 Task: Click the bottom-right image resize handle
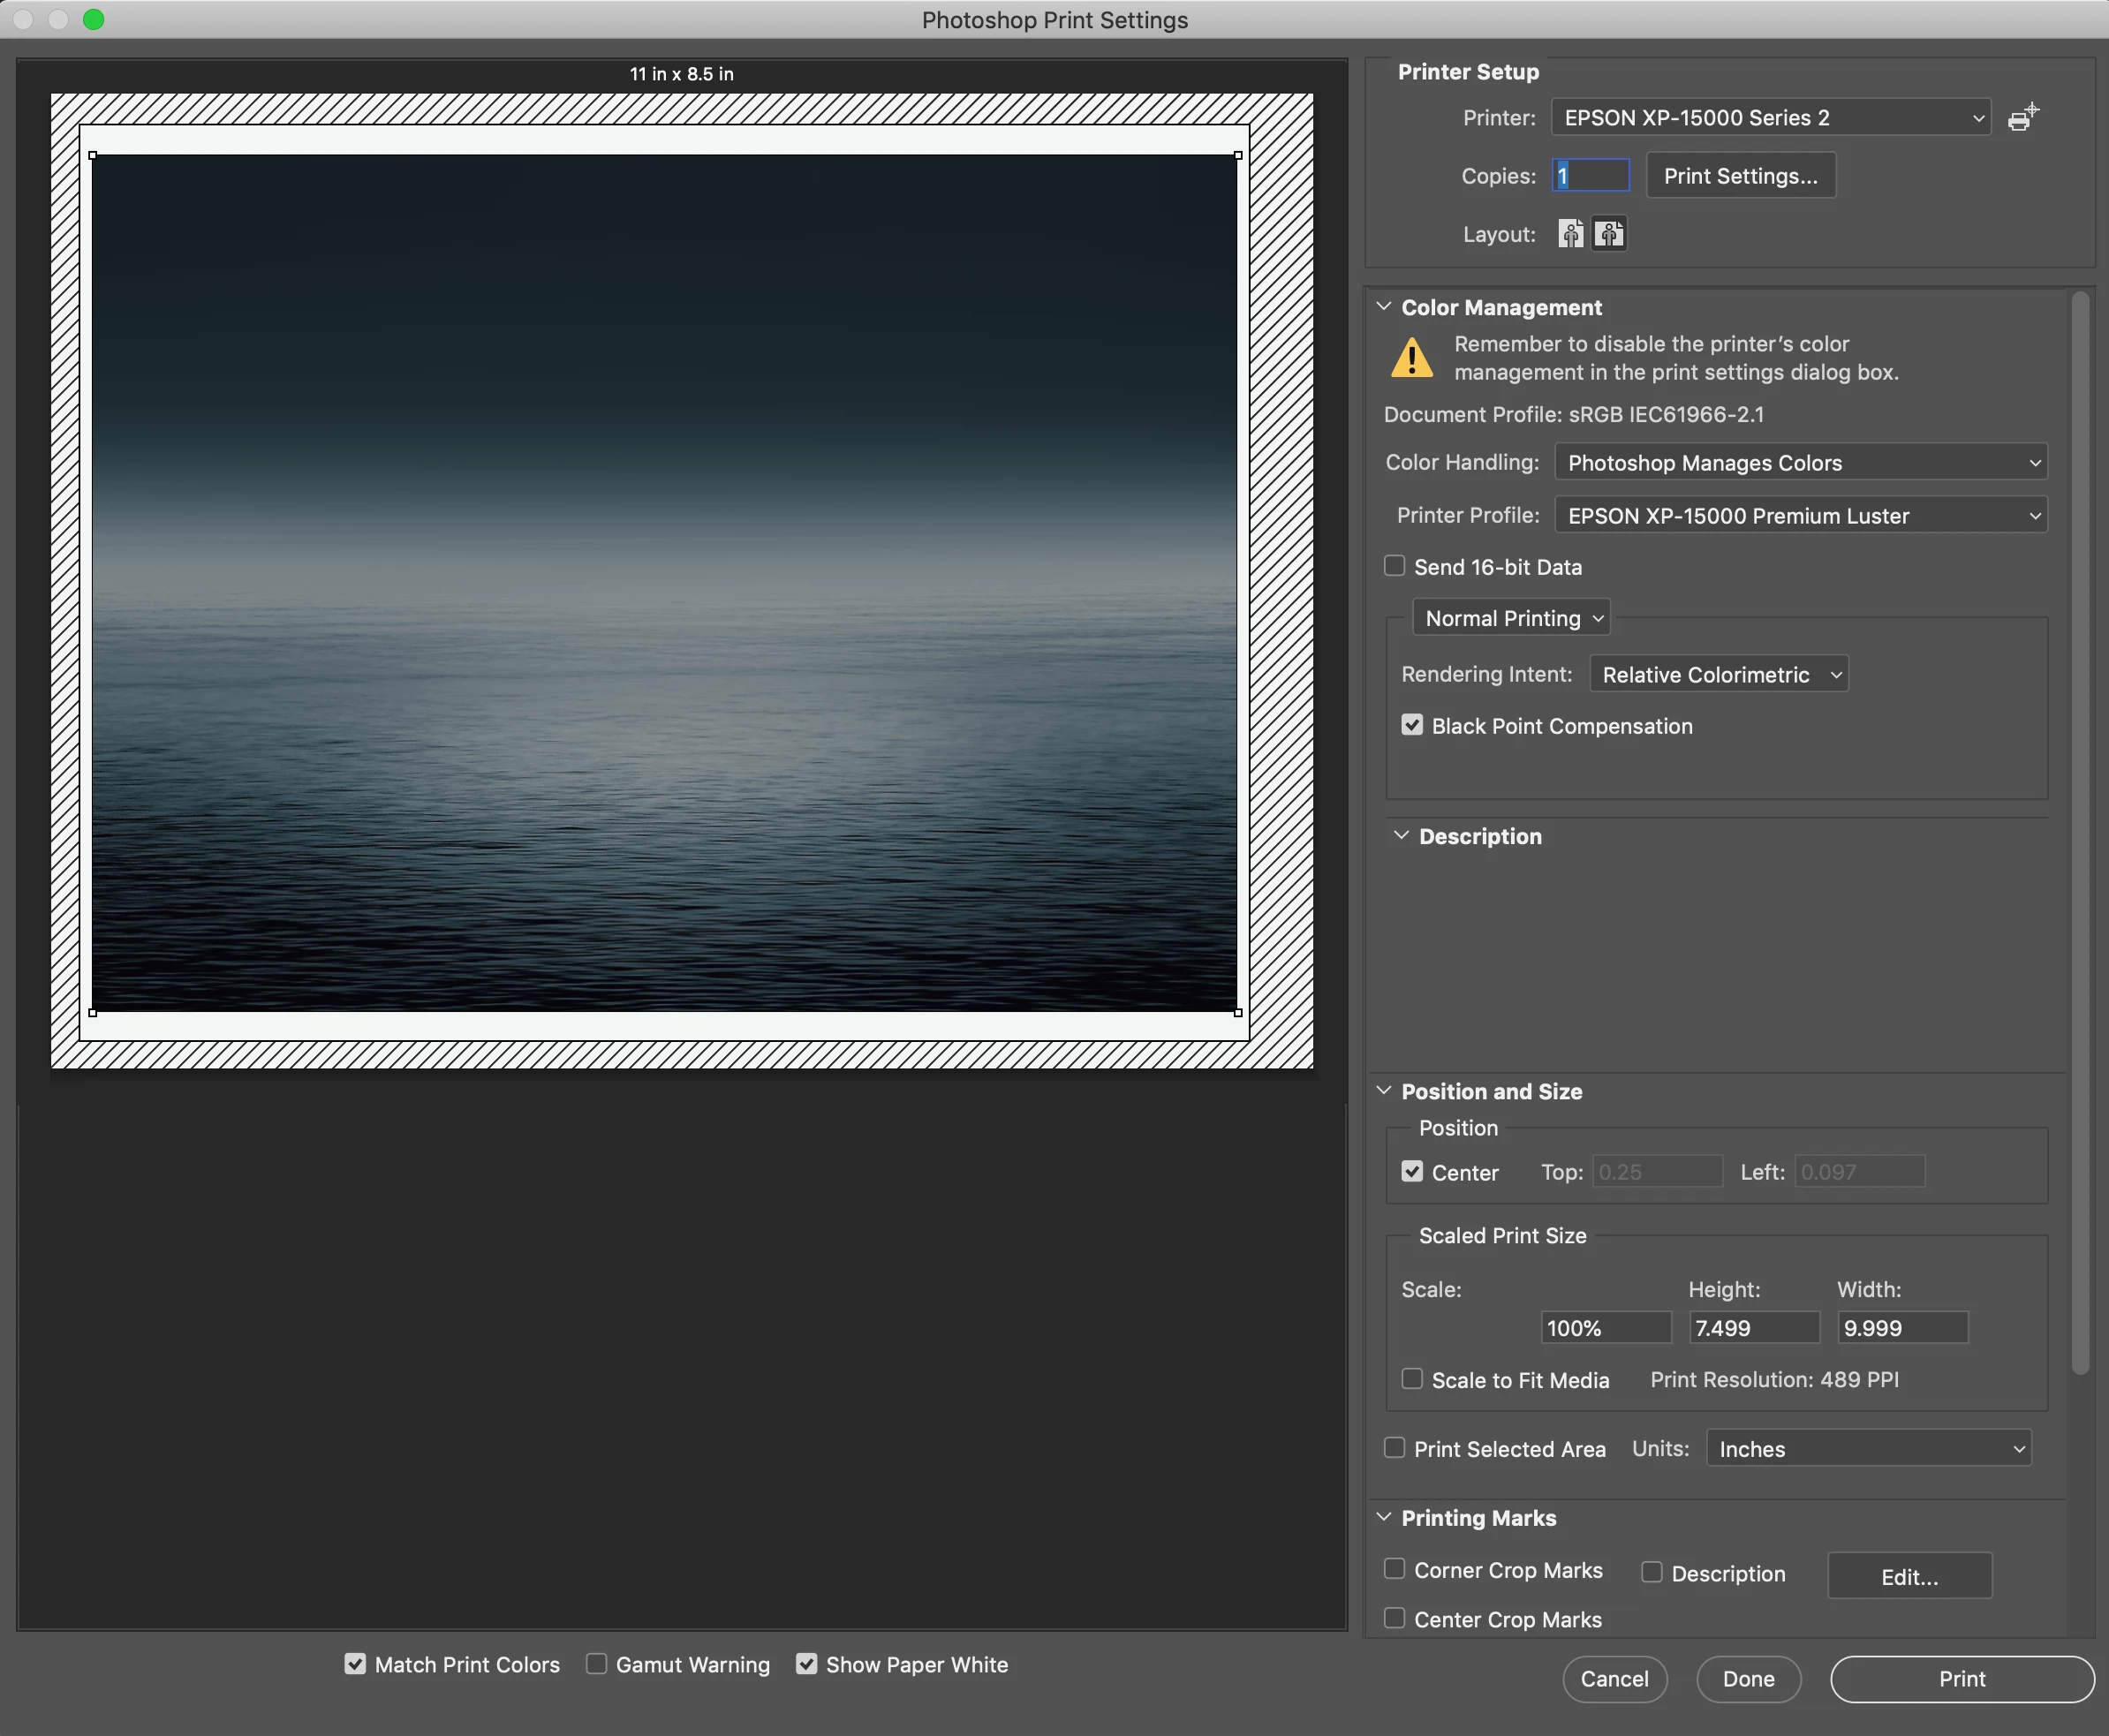tap(1238, 1012)
